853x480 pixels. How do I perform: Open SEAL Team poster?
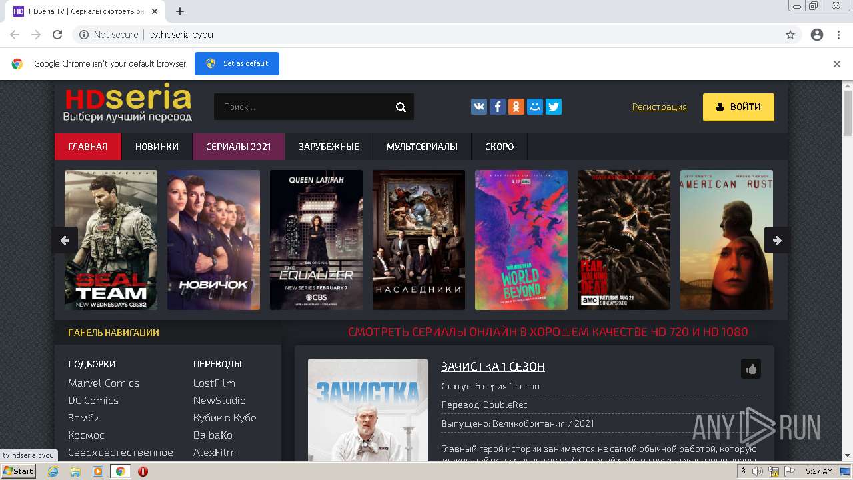pyautogui.click(x=111, y=240)
